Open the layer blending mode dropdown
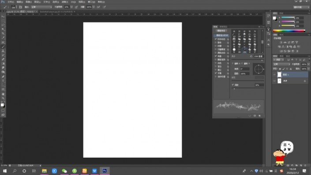The image size is (311, 175). tap(281, 64)
